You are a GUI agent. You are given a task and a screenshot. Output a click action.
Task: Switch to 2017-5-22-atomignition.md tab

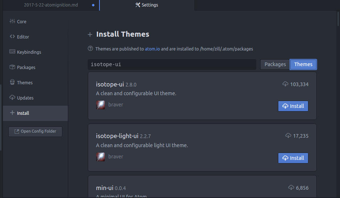(51, 5)
